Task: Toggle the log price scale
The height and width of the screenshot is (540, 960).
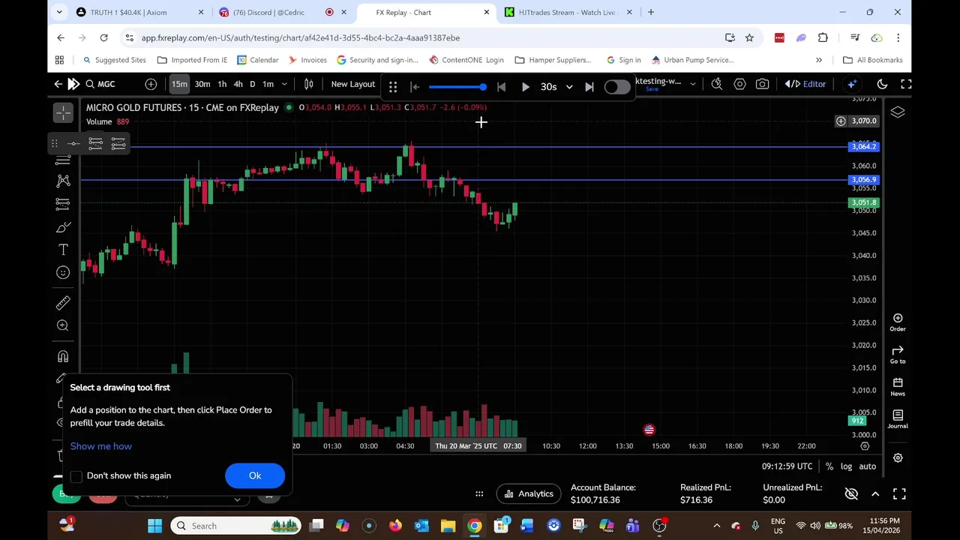Action: 846,466
